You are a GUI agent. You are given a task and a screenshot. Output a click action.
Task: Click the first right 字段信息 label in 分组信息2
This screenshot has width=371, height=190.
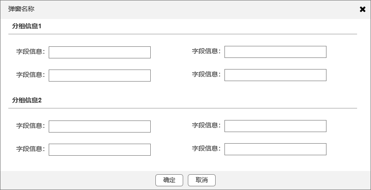coord(206,125)
